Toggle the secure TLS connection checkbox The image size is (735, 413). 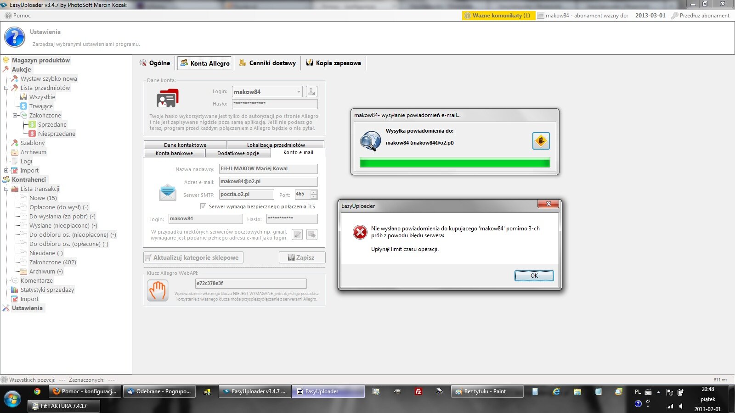click(x=203, y=206)
